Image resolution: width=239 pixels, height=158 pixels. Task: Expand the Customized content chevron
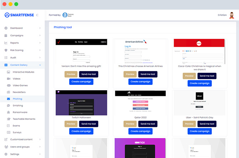tap(40, 139)
